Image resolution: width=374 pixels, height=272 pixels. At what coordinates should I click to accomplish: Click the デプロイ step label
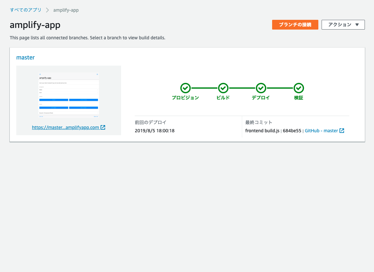point(261,97)
